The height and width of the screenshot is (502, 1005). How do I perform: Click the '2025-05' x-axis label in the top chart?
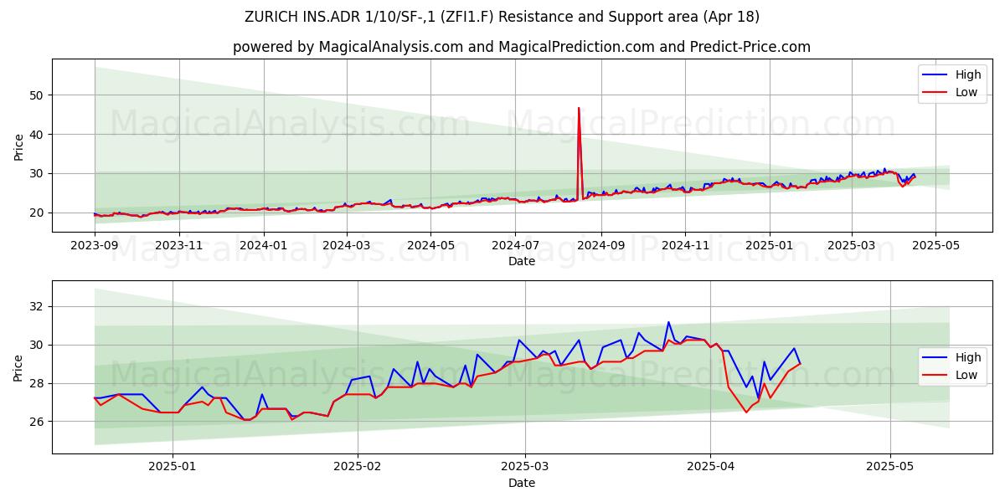[x=935, y=246]
